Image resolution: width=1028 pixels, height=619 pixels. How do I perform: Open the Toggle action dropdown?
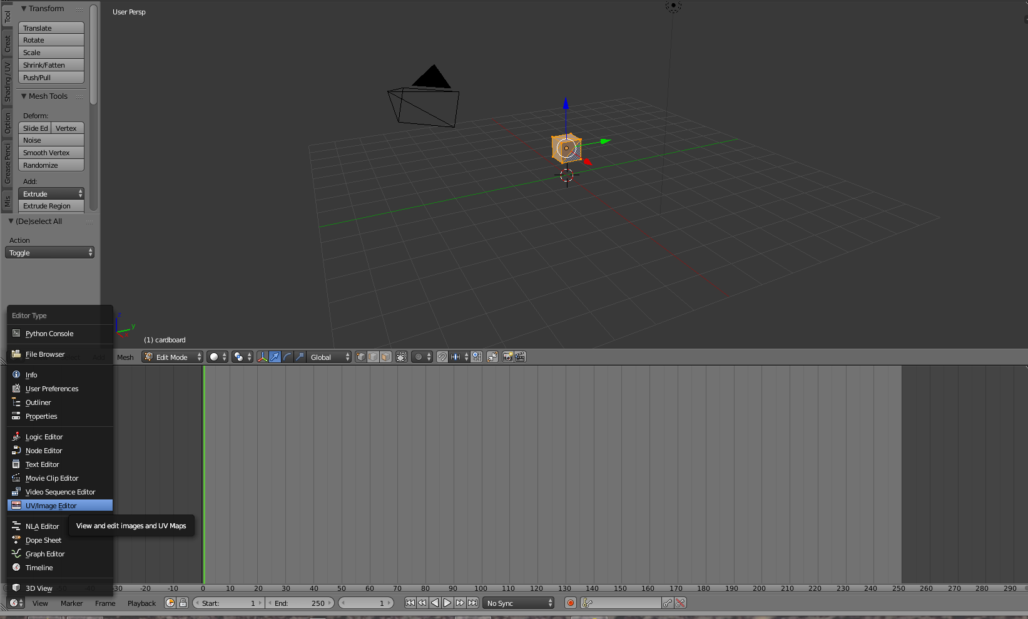[49, 253]
